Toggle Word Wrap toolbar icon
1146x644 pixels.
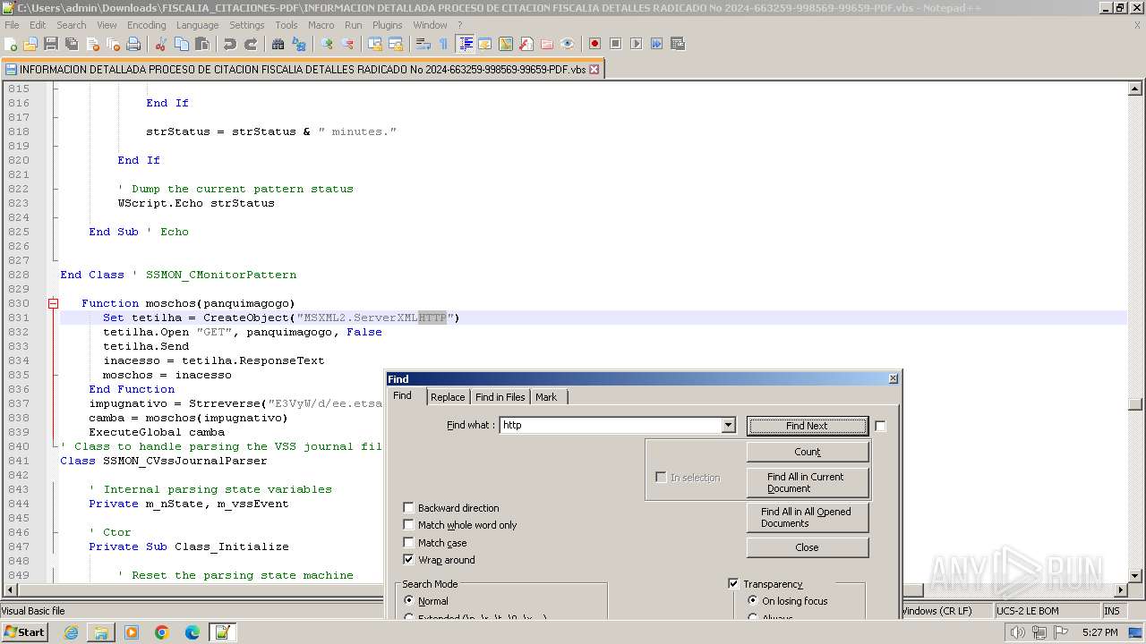(x=423, y=44)
